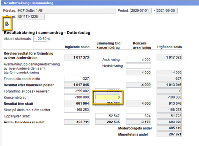Click Förändring av obesk reserver utgående 0
The width and height of the screenshot is (199, 146).
click(x=169, y=91)
